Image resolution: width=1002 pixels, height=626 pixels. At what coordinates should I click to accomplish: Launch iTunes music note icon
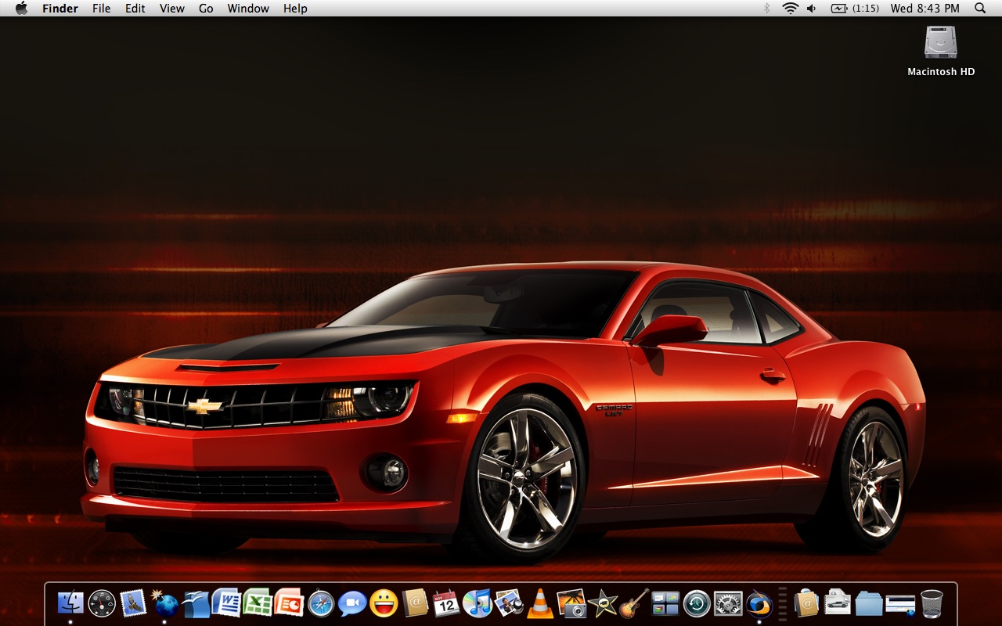(478, 603)
